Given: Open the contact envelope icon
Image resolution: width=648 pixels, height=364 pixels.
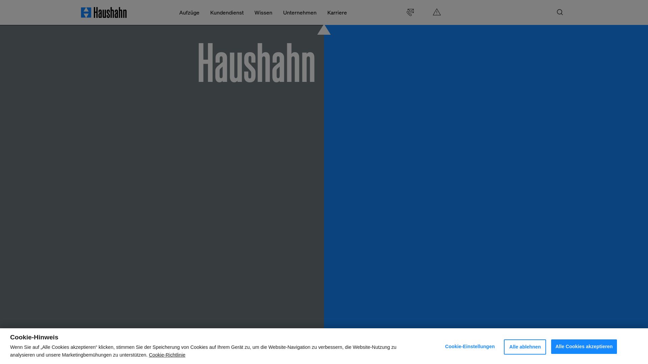Looking at the screenshot, I should click(x=410, y=12).
